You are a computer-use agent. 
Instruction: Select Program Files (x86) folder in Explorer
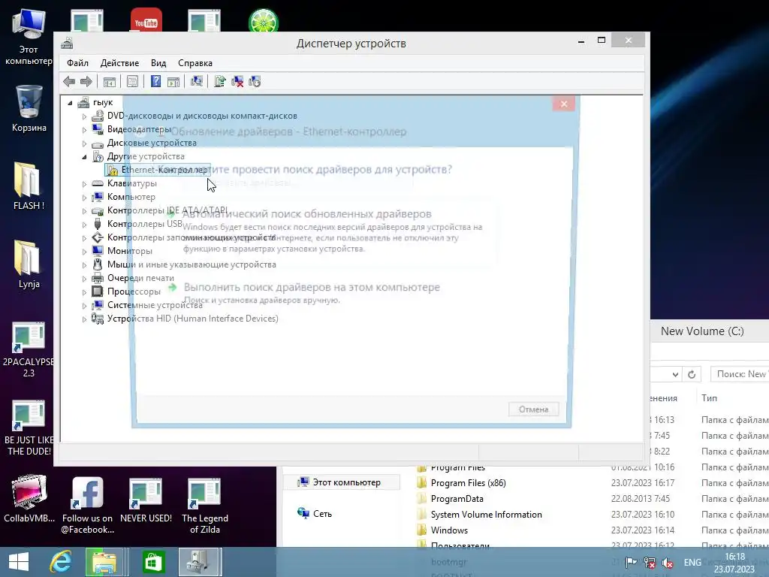[x=468, y=483]
